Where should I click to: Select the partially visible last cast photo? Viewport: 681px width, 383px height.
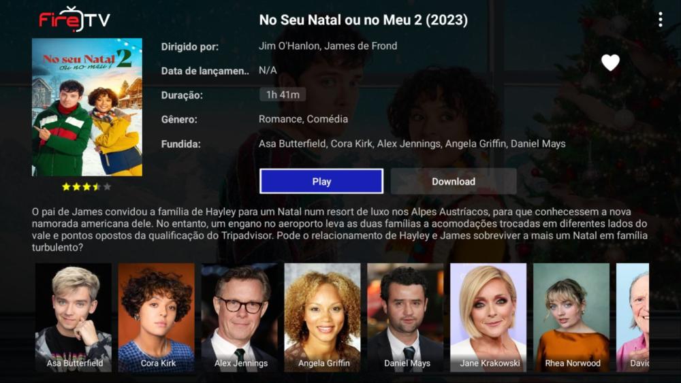(633, 318)
